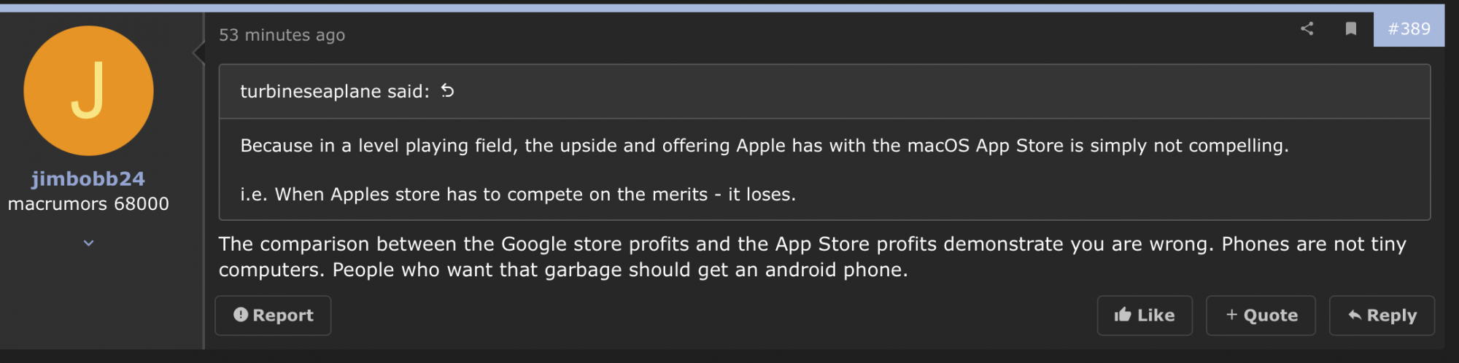The height and width of the screenshot is (363, 1459).
Task: Click the reply text mentioning Google store profits
Action: click(813, 257)
